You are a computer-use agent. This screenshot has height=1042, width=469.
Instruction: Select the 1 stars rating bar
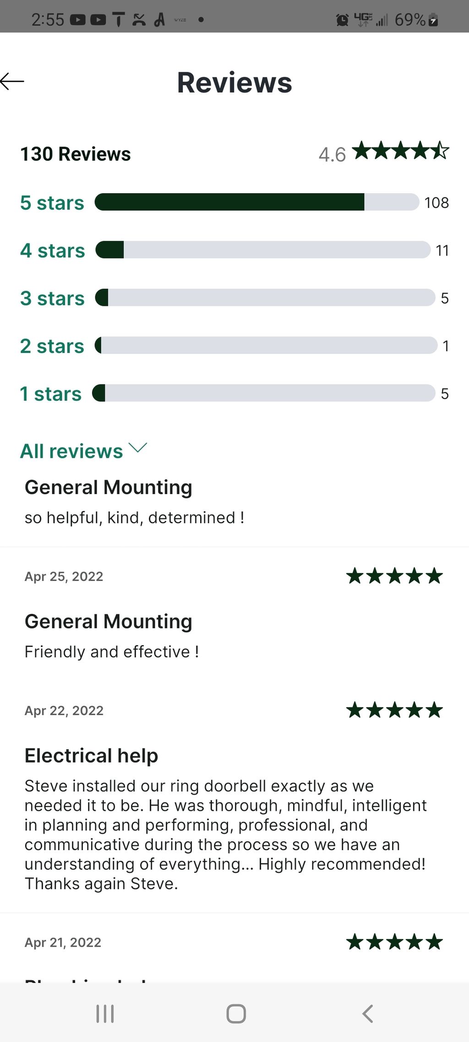(x=264, y=393)
